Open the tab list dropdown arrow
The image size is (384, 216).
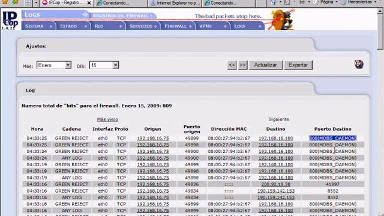pos(36,3)
